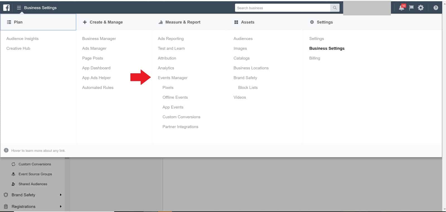Image resolution: width=446 pixels, height=212 pixels.
Task: Open Audiences under Assets
Action: click(x=243, y=38)
